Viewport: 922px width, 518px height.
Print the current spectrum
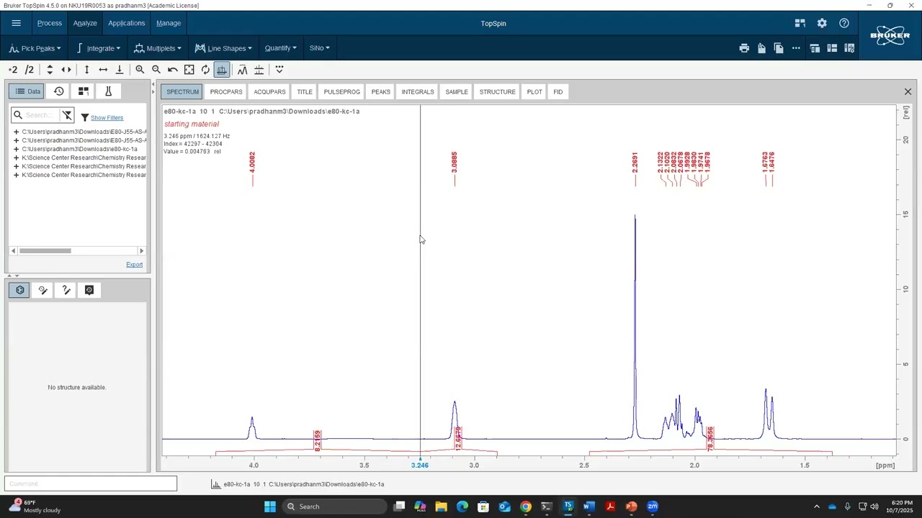pyautogui.click(x=744, y=48)
